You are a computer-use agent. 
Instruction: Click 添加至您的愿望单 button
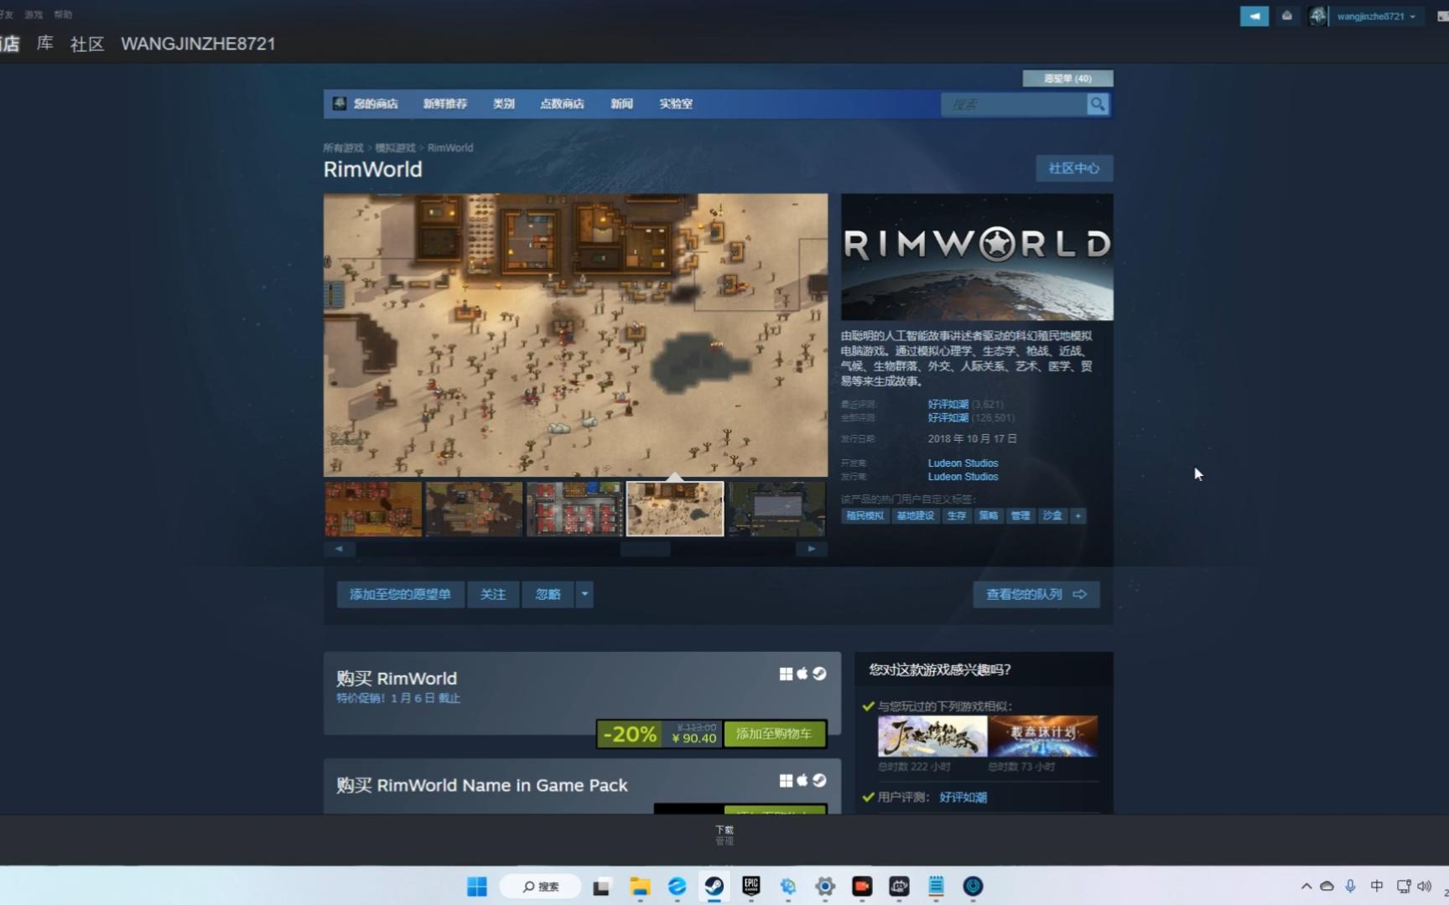coord(400,594)
